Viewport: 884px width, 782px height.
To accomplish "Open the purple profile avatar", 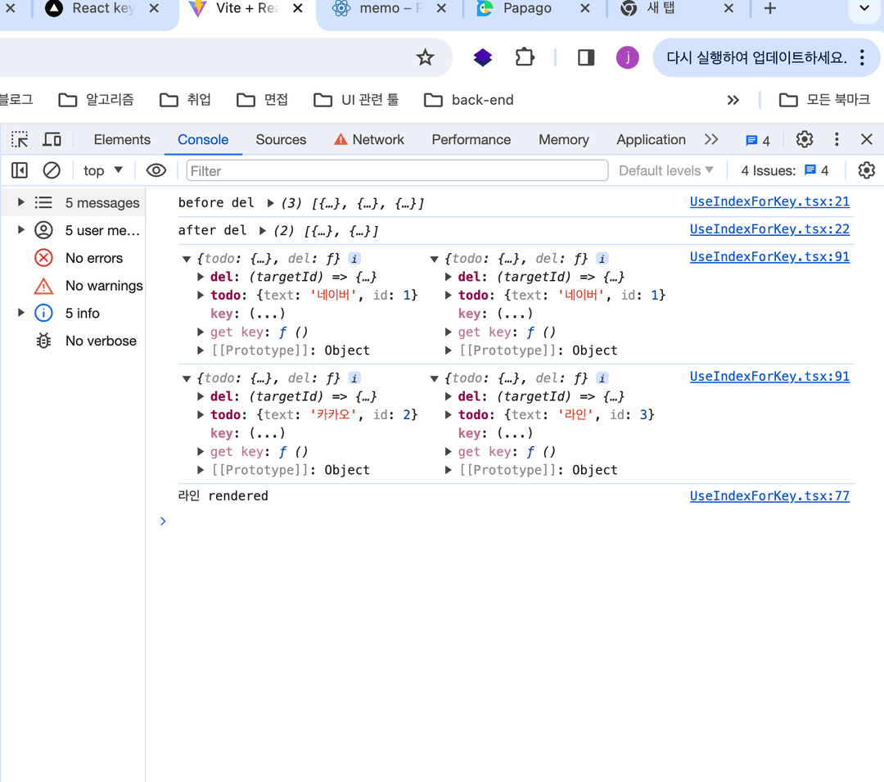I will click(627, 57).
